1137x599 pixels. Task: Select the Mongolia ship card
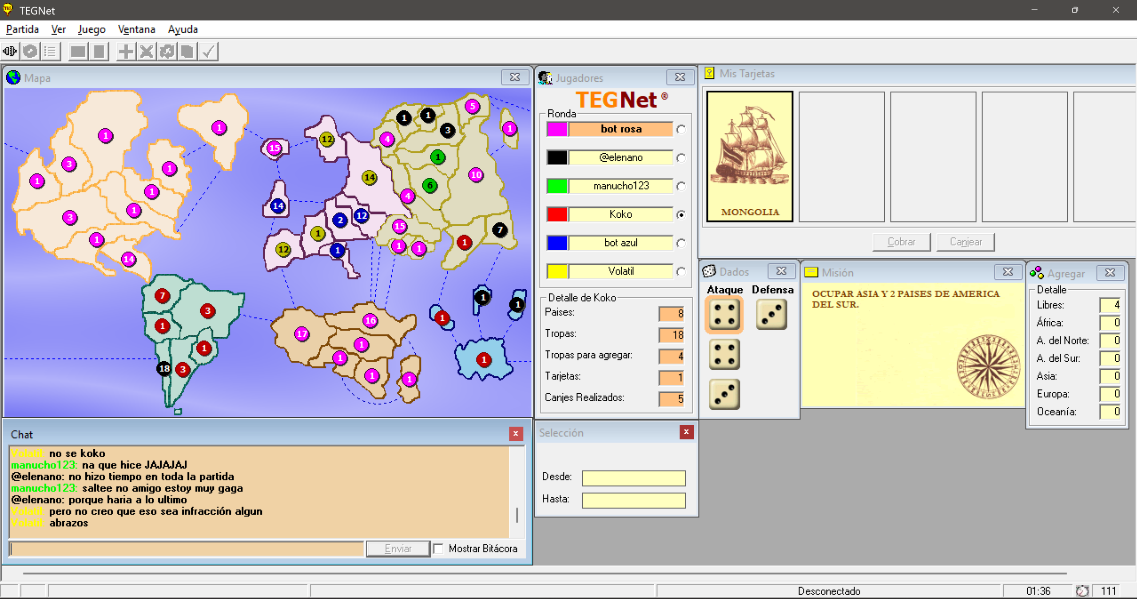[x=750, y=156]
